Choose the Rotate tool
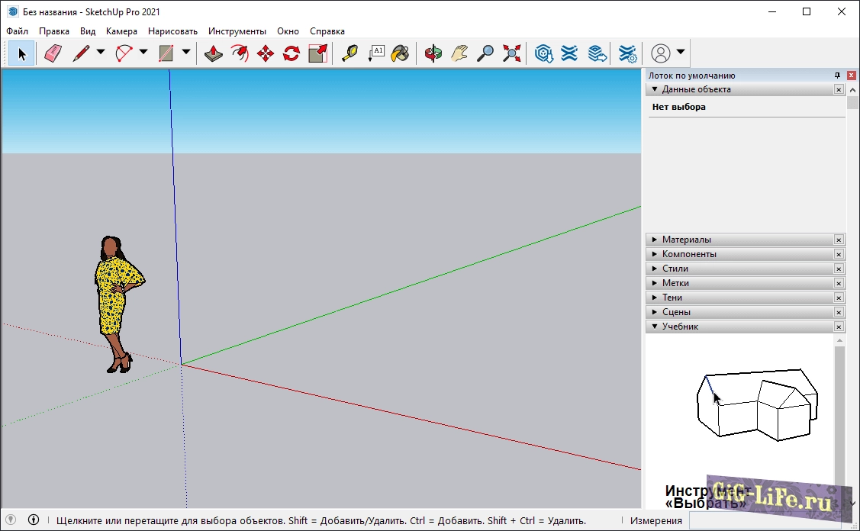The height and width of the screenshot is (531, 860). tap(291, 53)
